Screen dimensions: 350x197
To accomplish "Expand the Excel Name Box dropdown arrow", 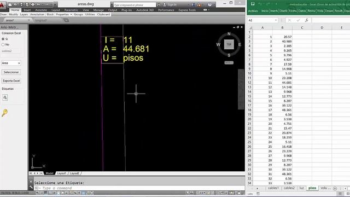I will pyautogui.click(x=276, y=20).
